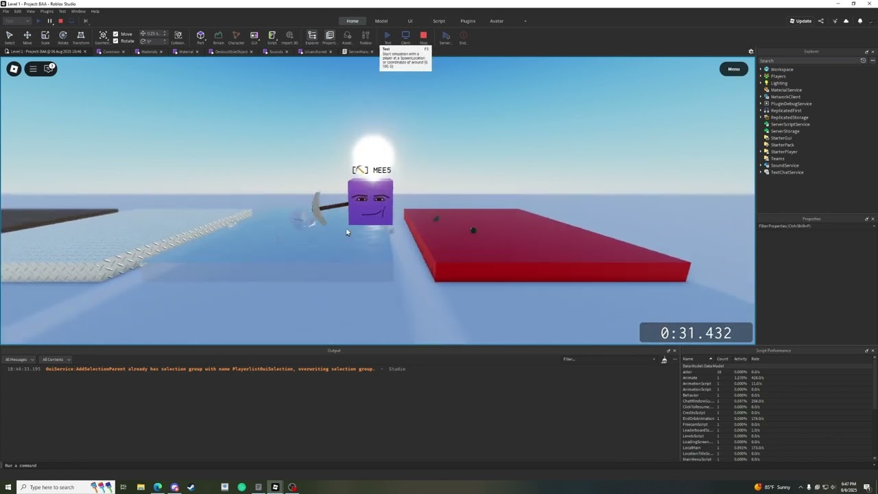Open the Terrain editor
This screenshot has width=878, height=494.
[218, 37]
